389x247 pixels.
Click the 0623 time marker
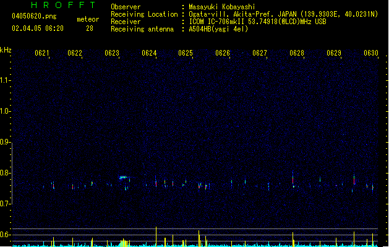(x=112, y=53)
